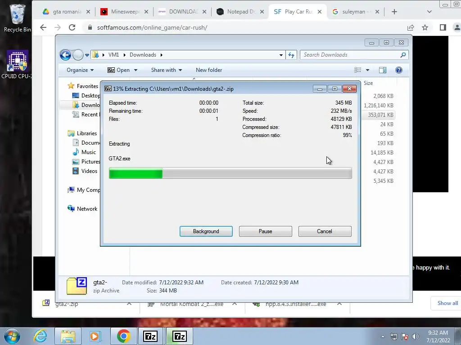The height and width of the screenshot is (345, 461).
Task: Click the extraction progress bar
Action: point(230,173)
